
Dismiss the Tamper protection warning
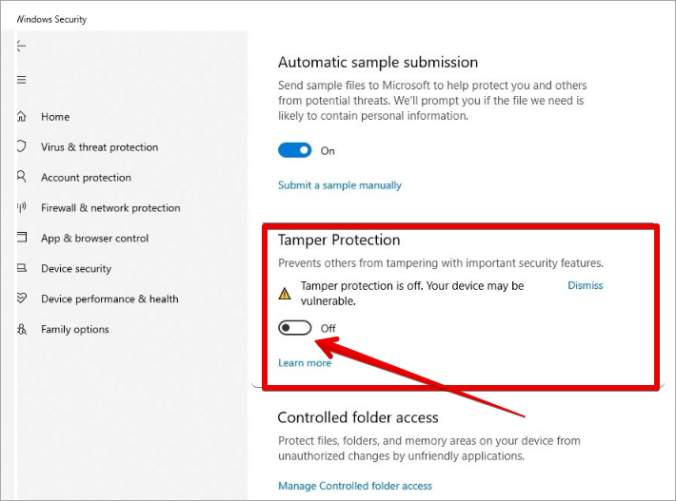[x=585, y=285]
